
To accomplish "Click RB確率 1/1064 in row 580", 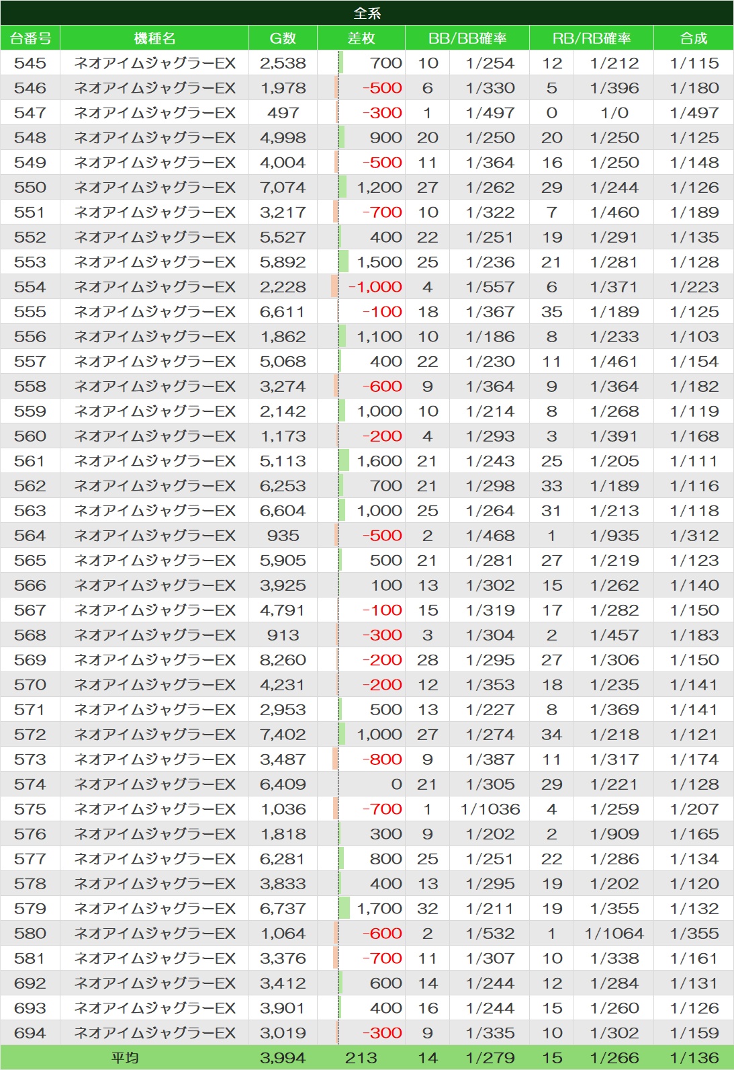I will [614, 934].
